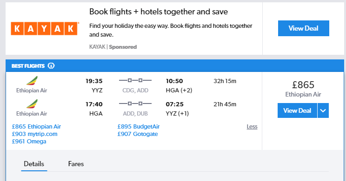Click the Best Flights info icon
The height and width of the screenshot is (181, 346).
51,66
